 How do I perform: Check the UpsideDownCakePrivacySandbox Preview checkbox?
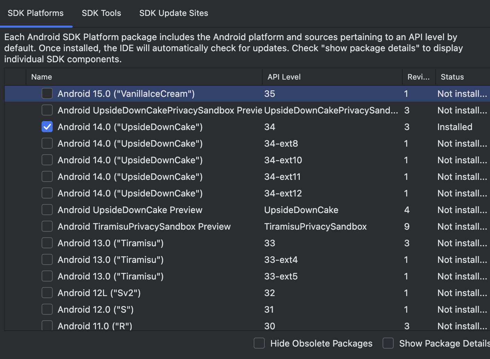coord(47,110)
